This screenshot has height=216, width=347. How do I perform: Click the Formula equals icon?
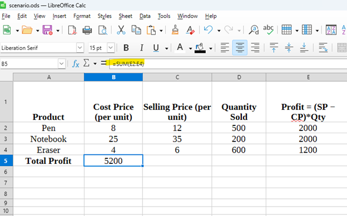(103, 63)
